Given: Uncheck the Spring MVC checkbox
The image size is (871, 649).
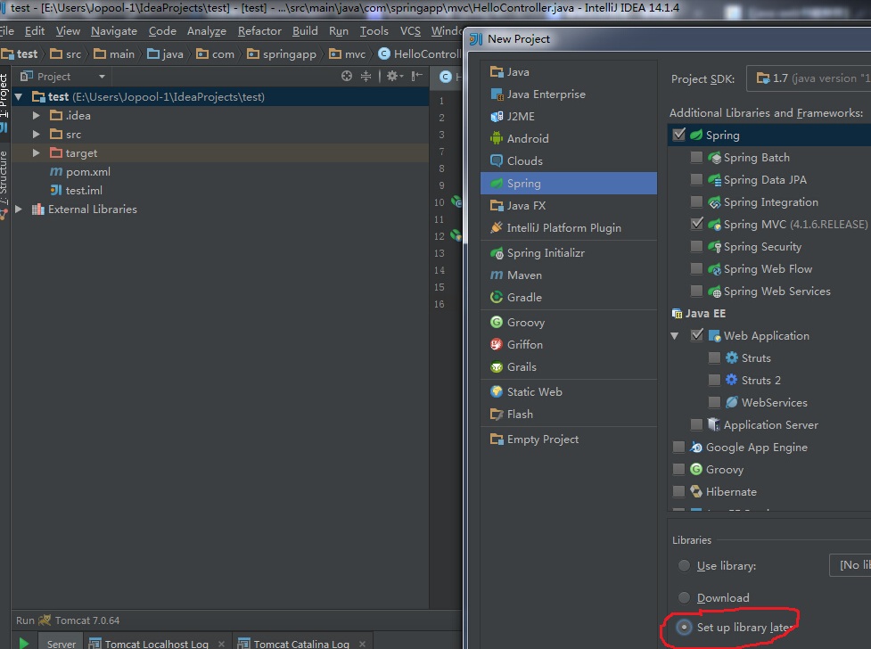Looking at the screenshot, I should (696, 224).
